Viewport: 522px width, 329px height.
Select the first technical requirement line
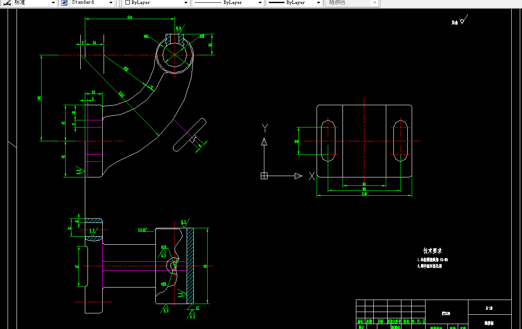click(433, 259)
